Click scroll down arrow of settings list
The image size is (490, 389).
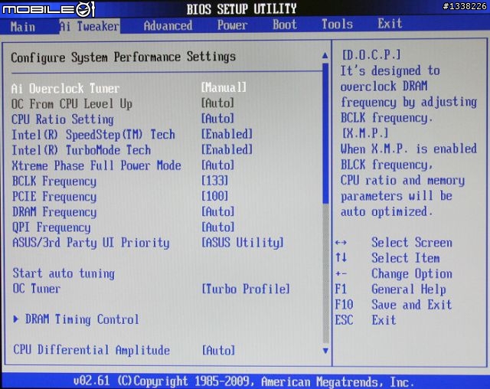click(325, 351)
